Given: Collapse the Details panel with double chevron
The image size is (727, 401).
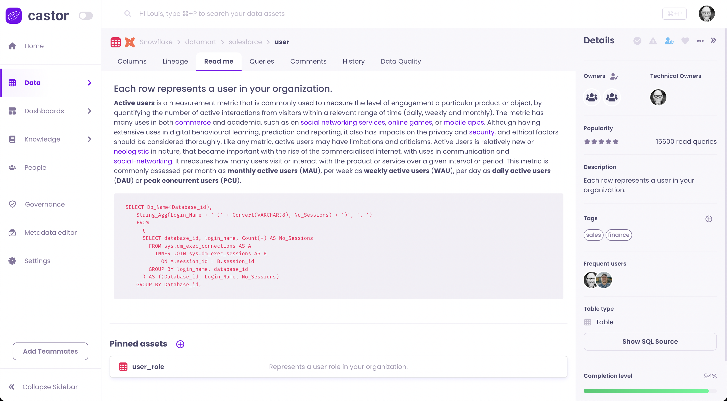Looking at the screenshot, I should coord(713,41).
